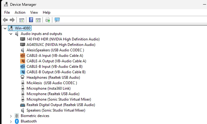207x124 pixels.
Task: Click the Audio inputs and outputs speaker icon
Action: pyautogui.click(x=17, y=34)
